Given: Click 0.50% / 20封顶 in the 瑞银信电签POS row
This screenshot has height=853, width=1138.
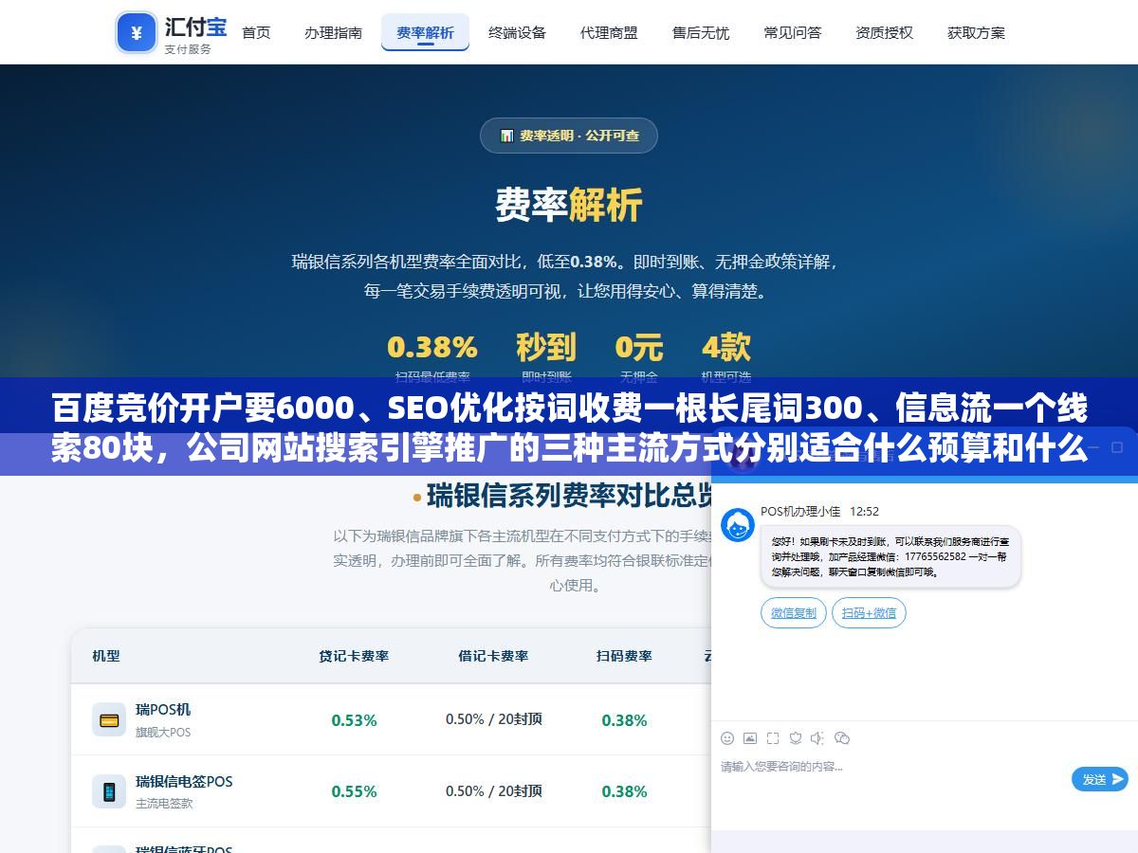Looking at the screenshot, I should click(494, 790).
